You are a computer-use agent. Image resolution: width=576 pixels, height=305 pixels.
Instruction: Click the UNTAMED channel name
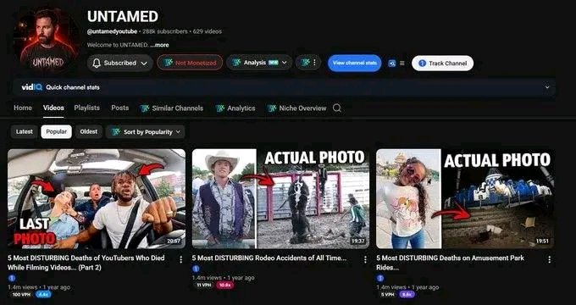tap(123, 16)
